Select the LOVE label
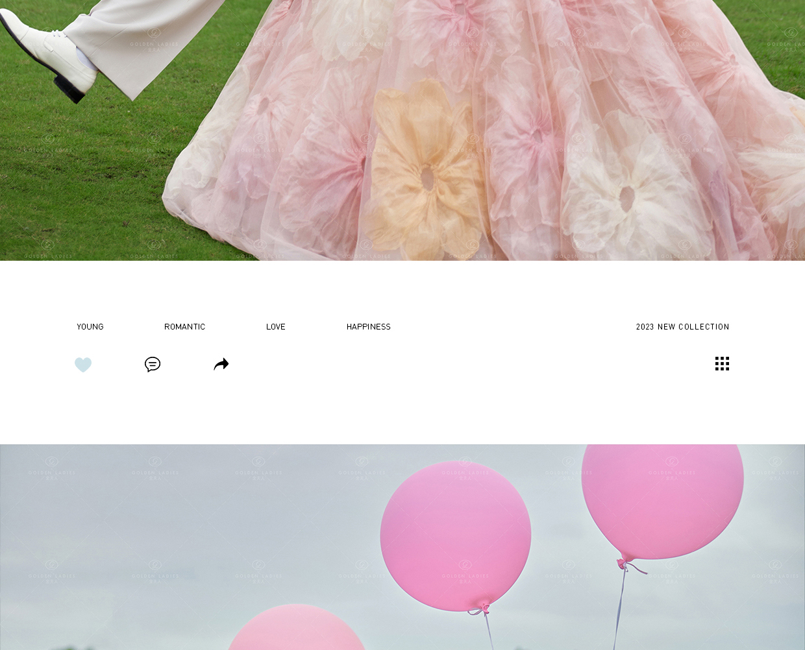The image size is (805, 650). point(276,326)
